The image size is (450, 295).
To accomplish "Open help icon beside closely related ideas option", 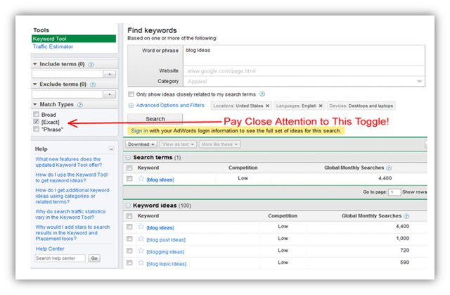I will pos(262,94).
